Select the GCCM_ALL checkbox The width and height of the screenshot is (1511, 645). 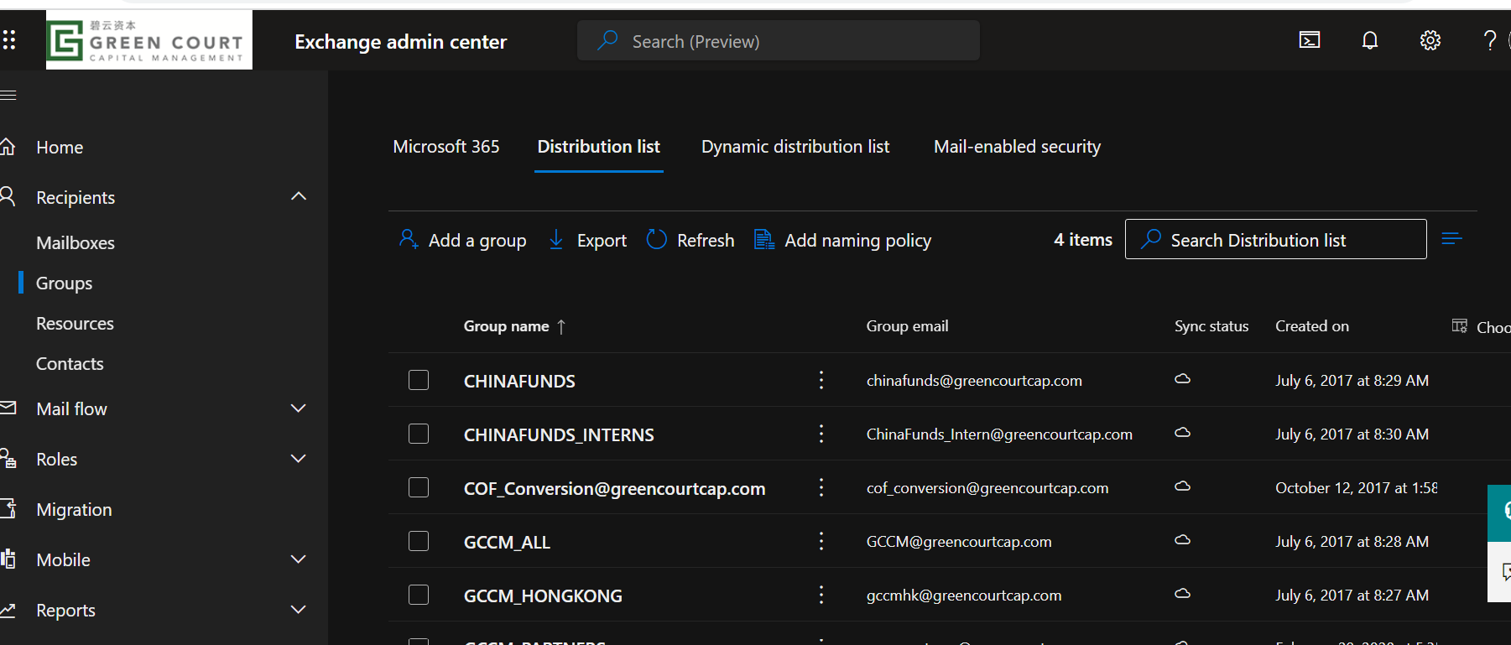click(419, 541)
